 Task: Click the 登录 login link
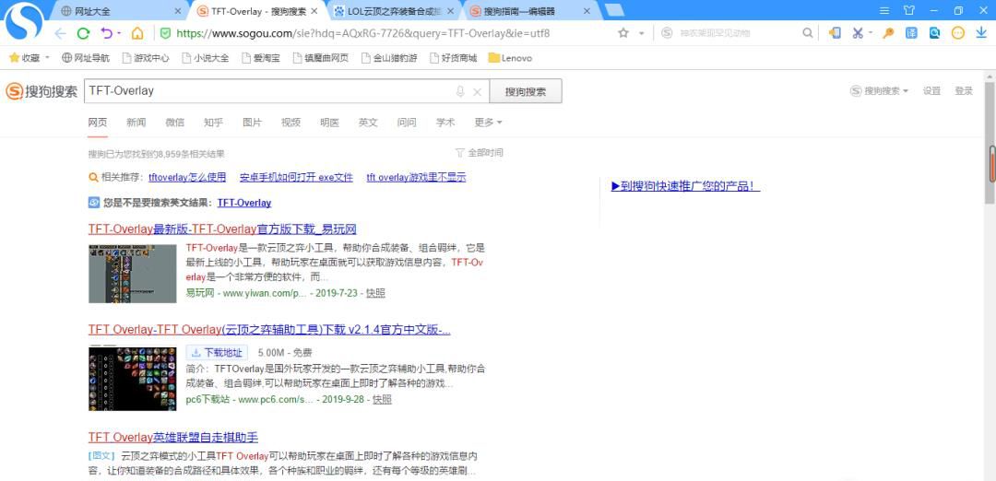coord(964,91)
